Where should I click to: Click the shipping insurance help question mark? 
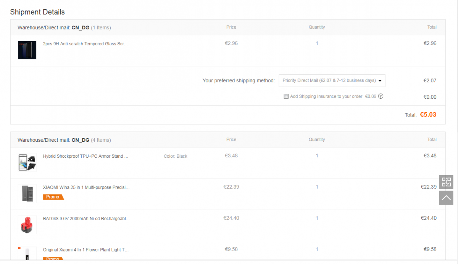click(381, 96)
